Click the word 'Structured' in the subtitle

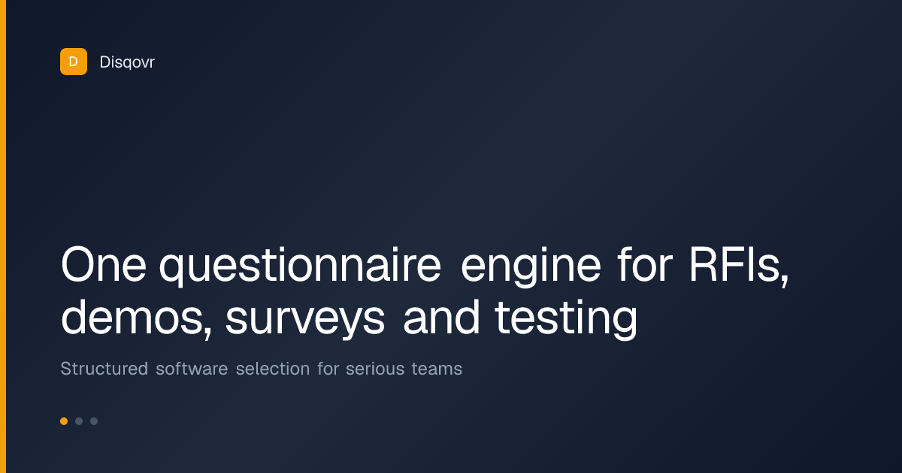pyautogui.click(x=104, y=369)
